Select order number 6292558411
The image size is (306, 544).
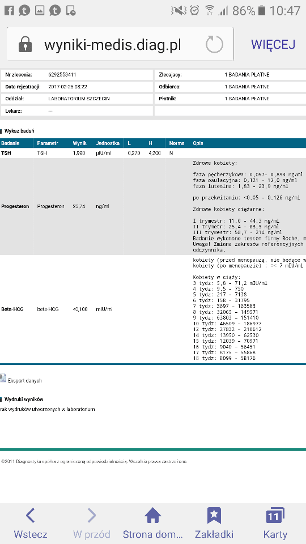pyautogui.click(x=62, y=75)
